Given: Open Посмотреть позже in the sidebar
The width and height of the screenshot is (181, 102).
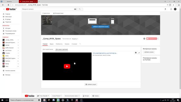Looking at the screenshot, I should [11, 31].
